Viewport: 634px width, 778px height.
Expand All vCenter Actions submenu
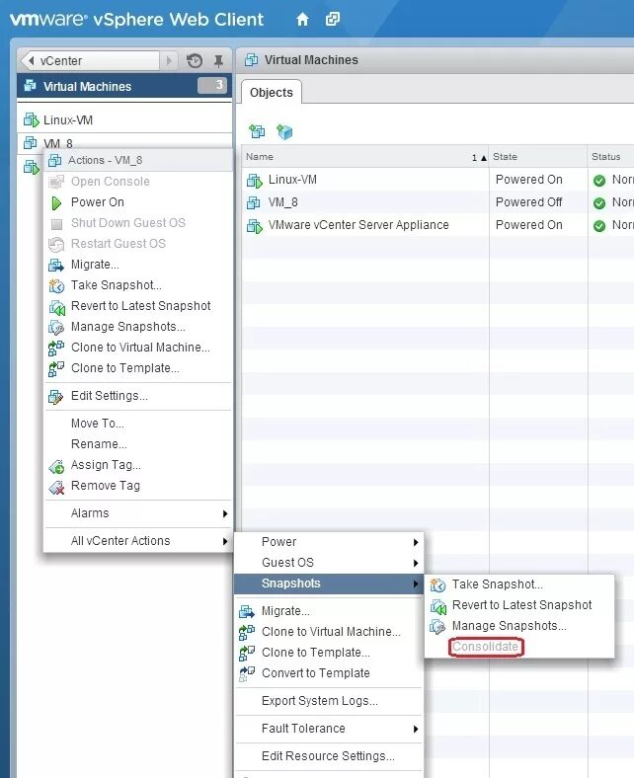click(138, 541)
